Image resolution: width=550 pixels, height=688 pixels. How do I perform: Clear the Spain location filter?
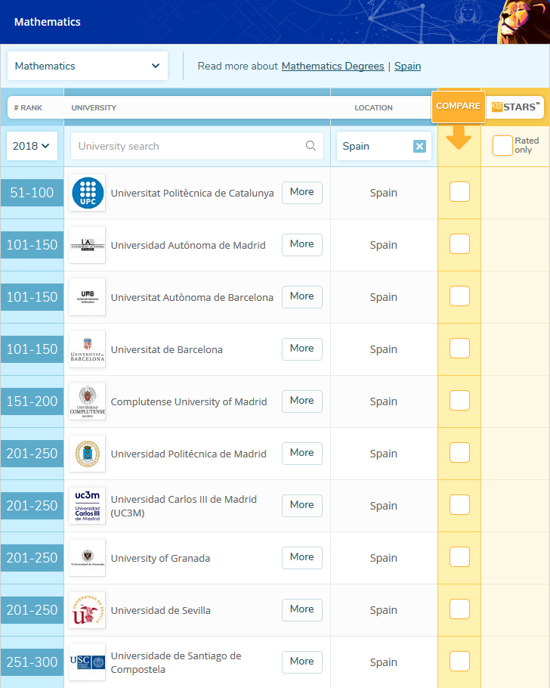pyautogui.click(x=419, y=146)
